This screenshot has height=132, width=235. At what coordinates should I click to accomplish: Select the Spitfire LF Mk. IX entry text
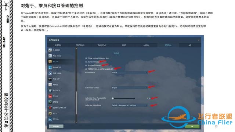pos(59,108)
